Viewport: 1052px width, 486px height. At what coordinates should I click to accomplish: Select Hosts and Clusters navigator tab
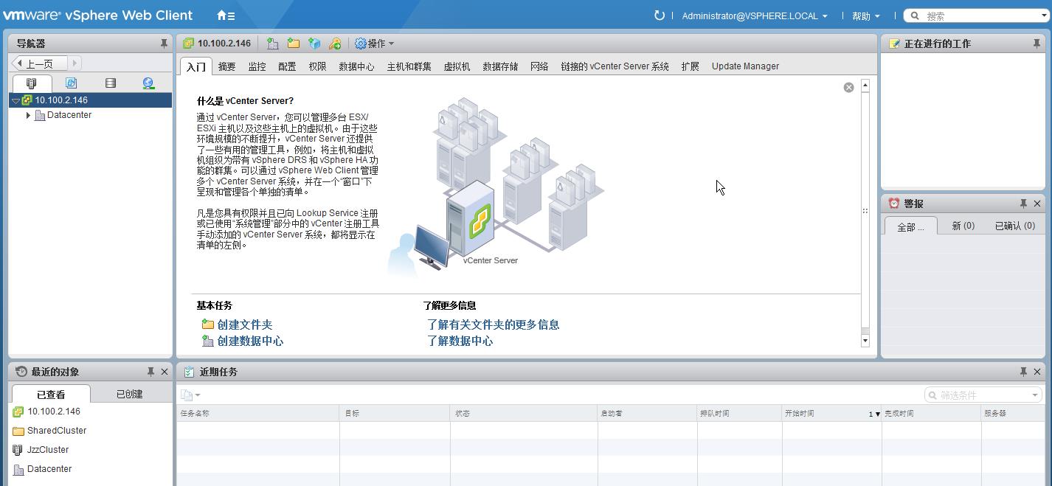31,83
